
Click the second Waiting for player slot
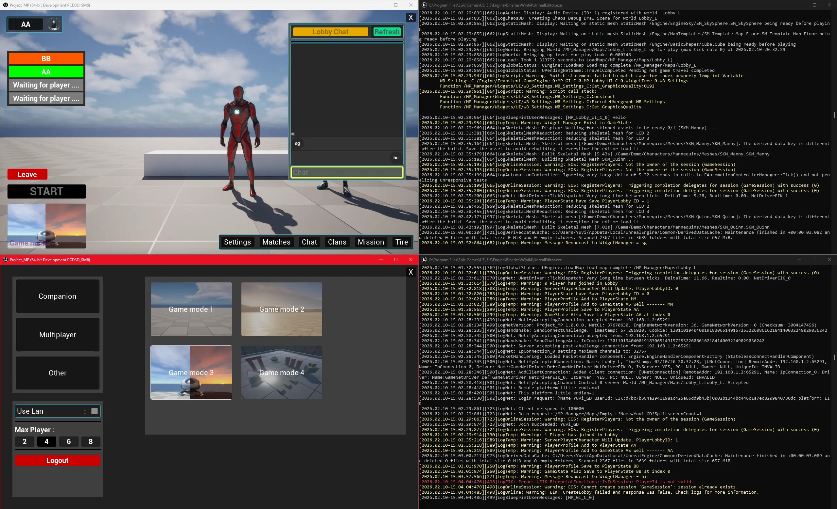point(46,98)
